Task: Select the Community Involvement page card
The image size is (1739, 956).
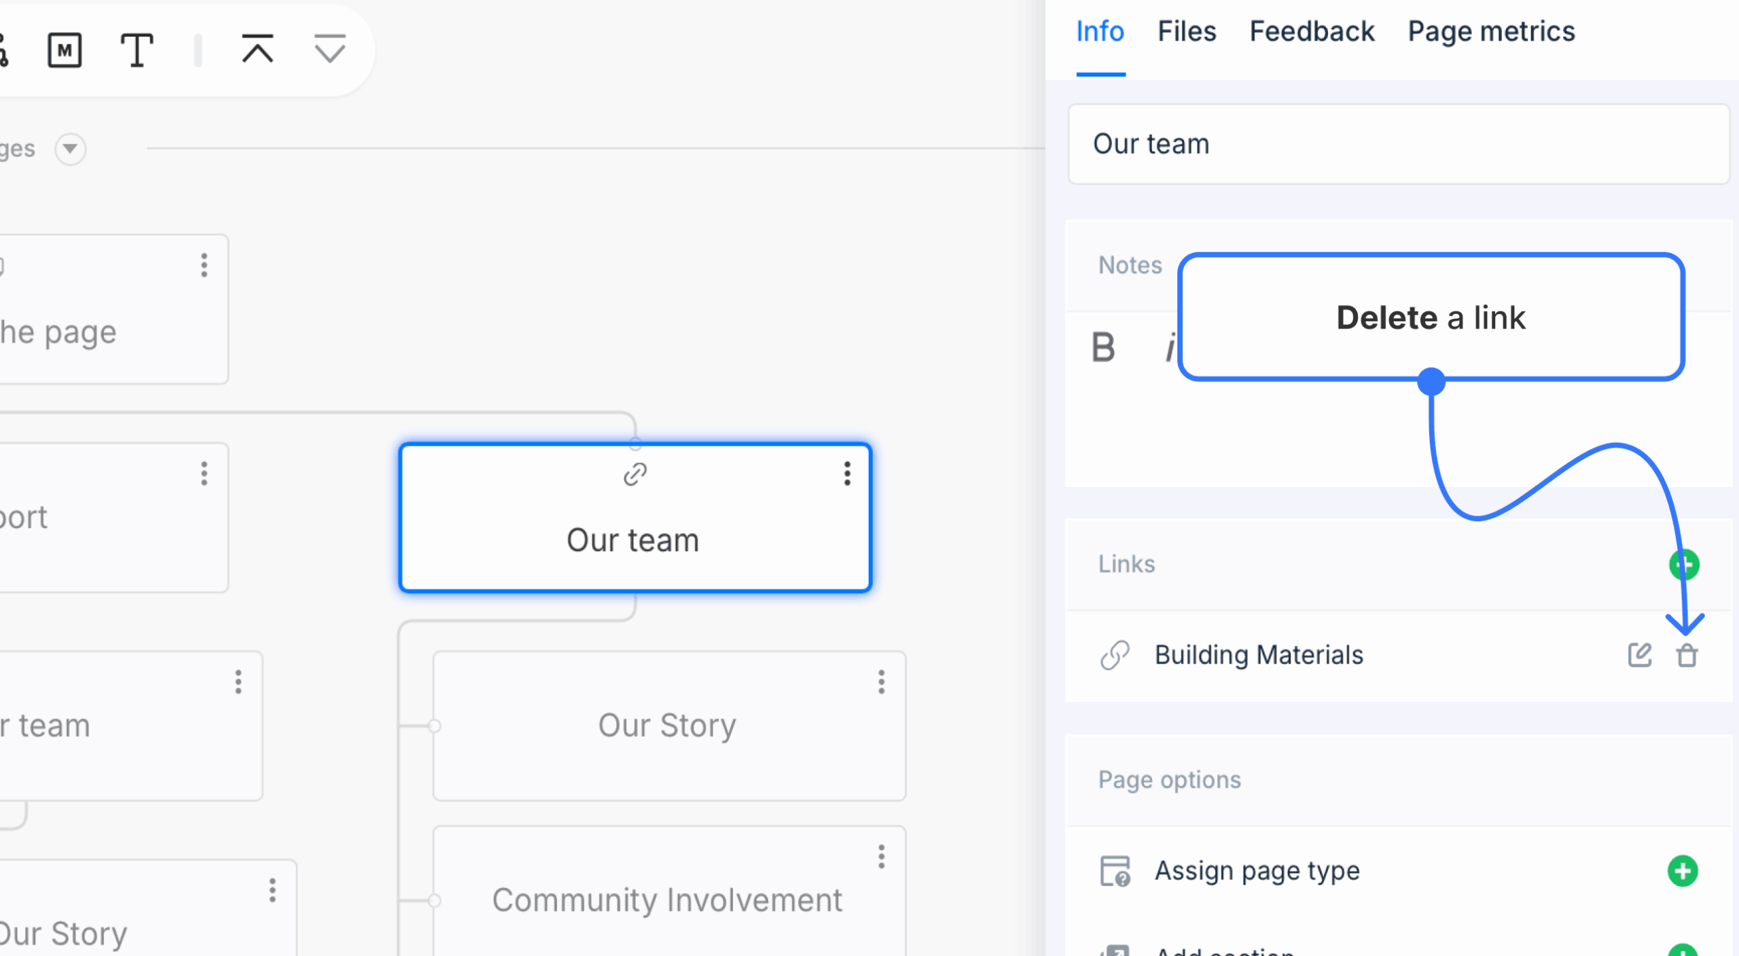Action: [669, 891]
